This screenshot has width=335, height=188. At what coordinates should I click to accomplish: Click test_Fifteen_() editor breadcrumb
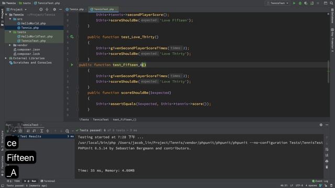pos(125,120)
